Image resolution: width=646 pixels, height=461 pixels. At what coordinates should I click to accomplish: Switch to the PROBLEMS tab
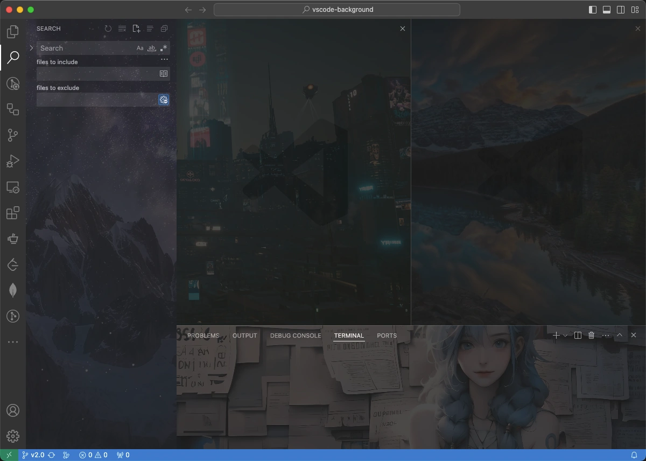203,336
